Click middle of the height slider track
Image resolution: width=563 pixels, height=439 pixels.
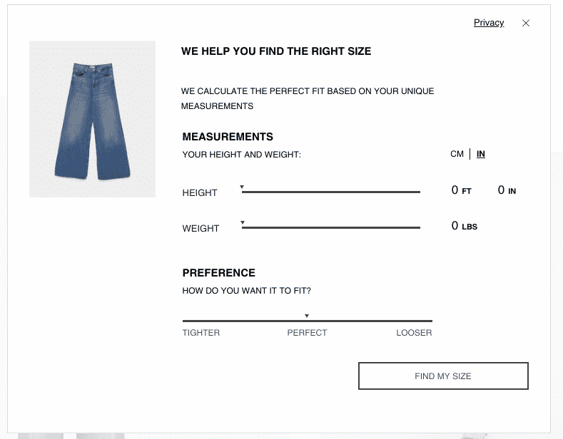click(331, 192)
